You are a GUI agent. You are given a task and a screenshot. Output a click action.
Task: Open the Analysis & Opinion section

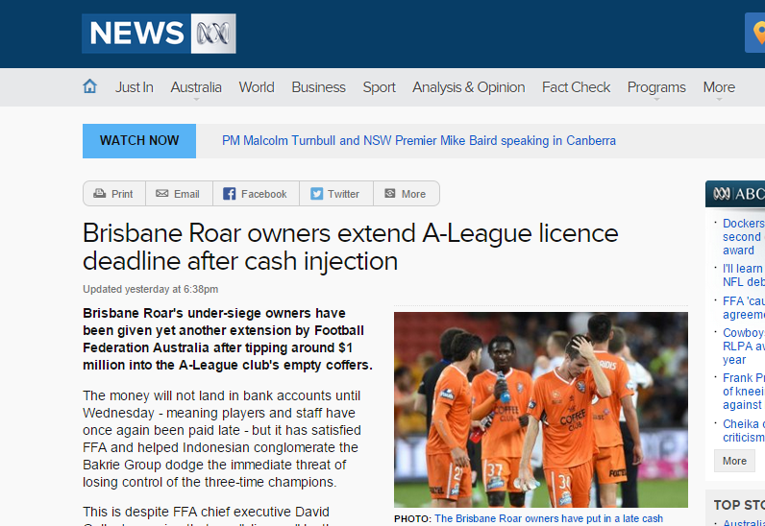[x=468, y=87]
